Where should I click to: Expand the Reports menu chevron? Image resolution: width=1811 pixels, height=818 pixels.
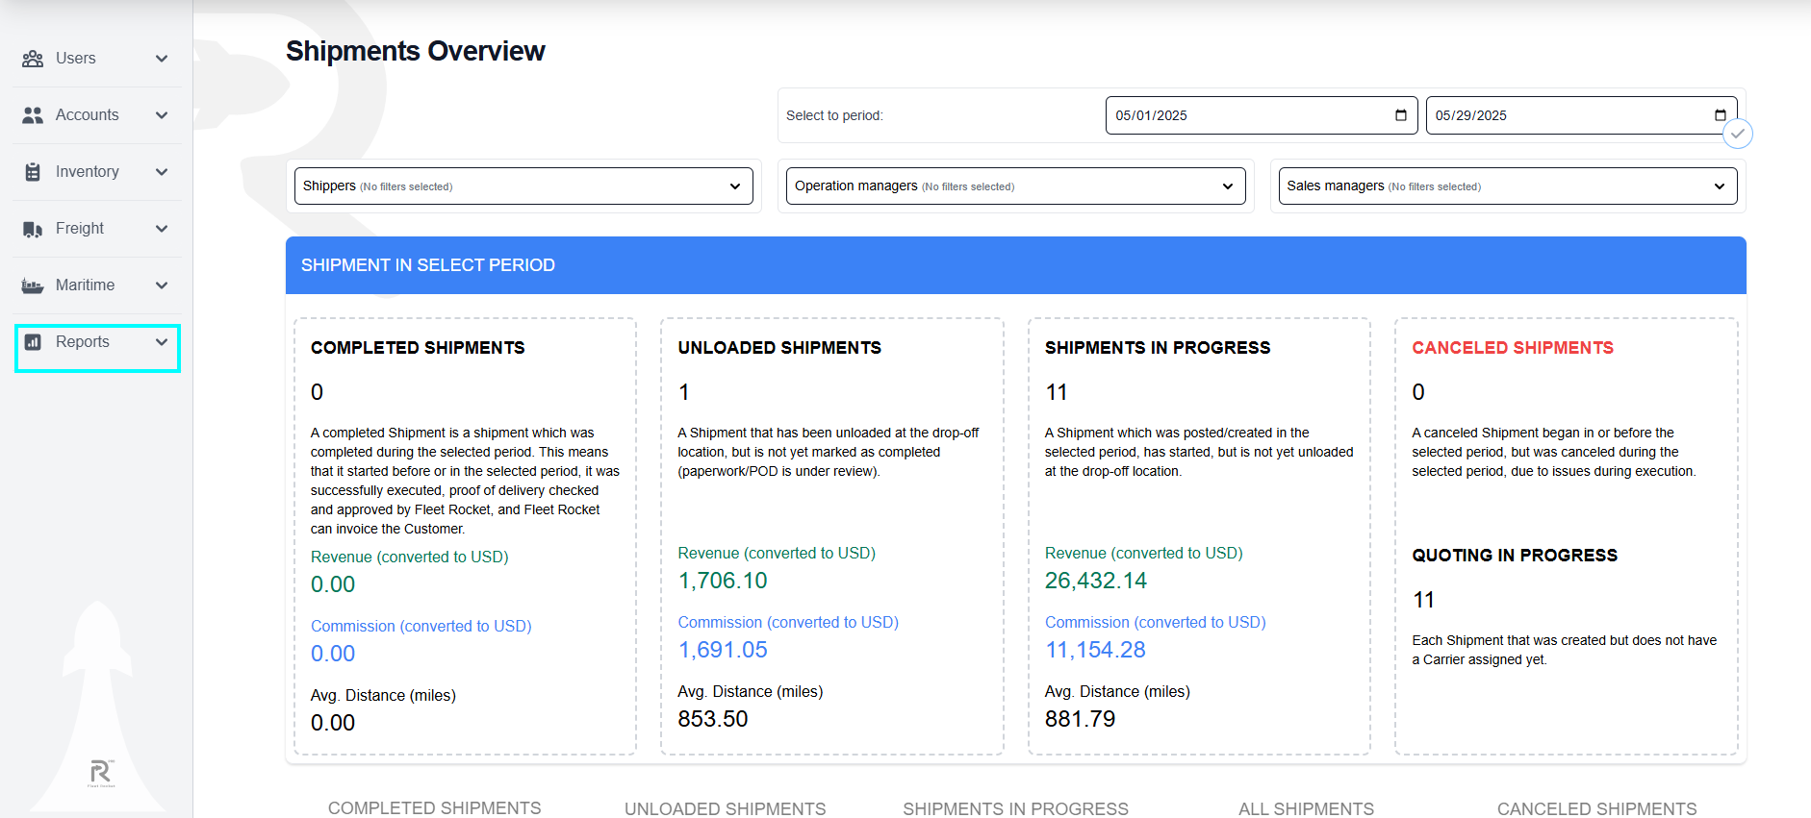pyautogui.click(x=162, y=342)
